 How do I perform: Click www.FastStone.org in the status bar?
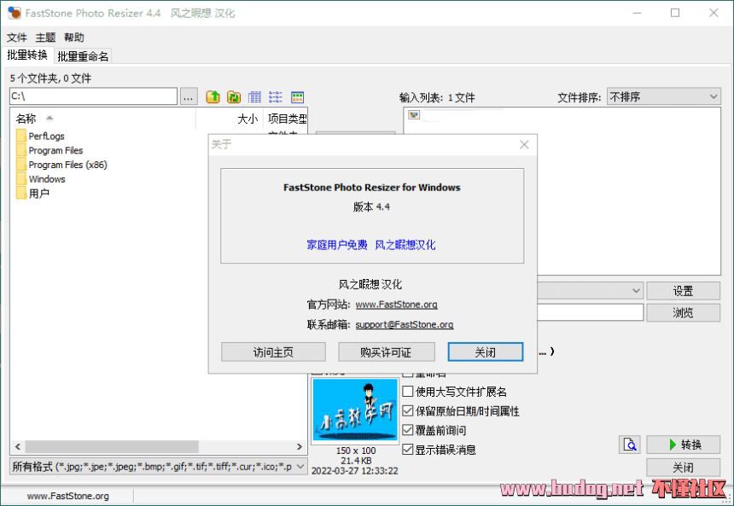[68, 496]
